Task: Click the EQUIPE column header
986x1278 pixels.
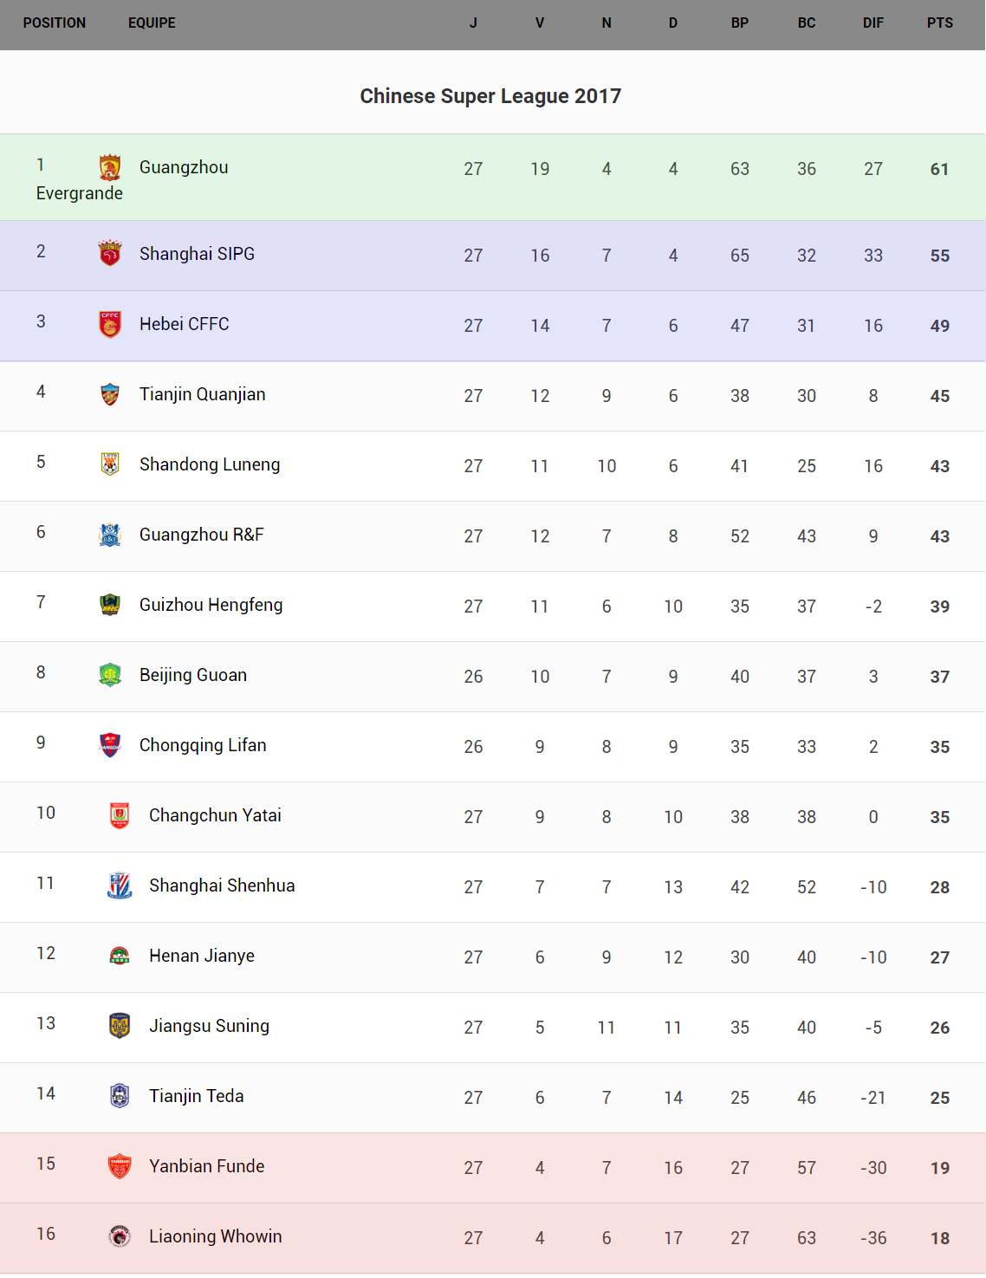Action: pos(152,23)
